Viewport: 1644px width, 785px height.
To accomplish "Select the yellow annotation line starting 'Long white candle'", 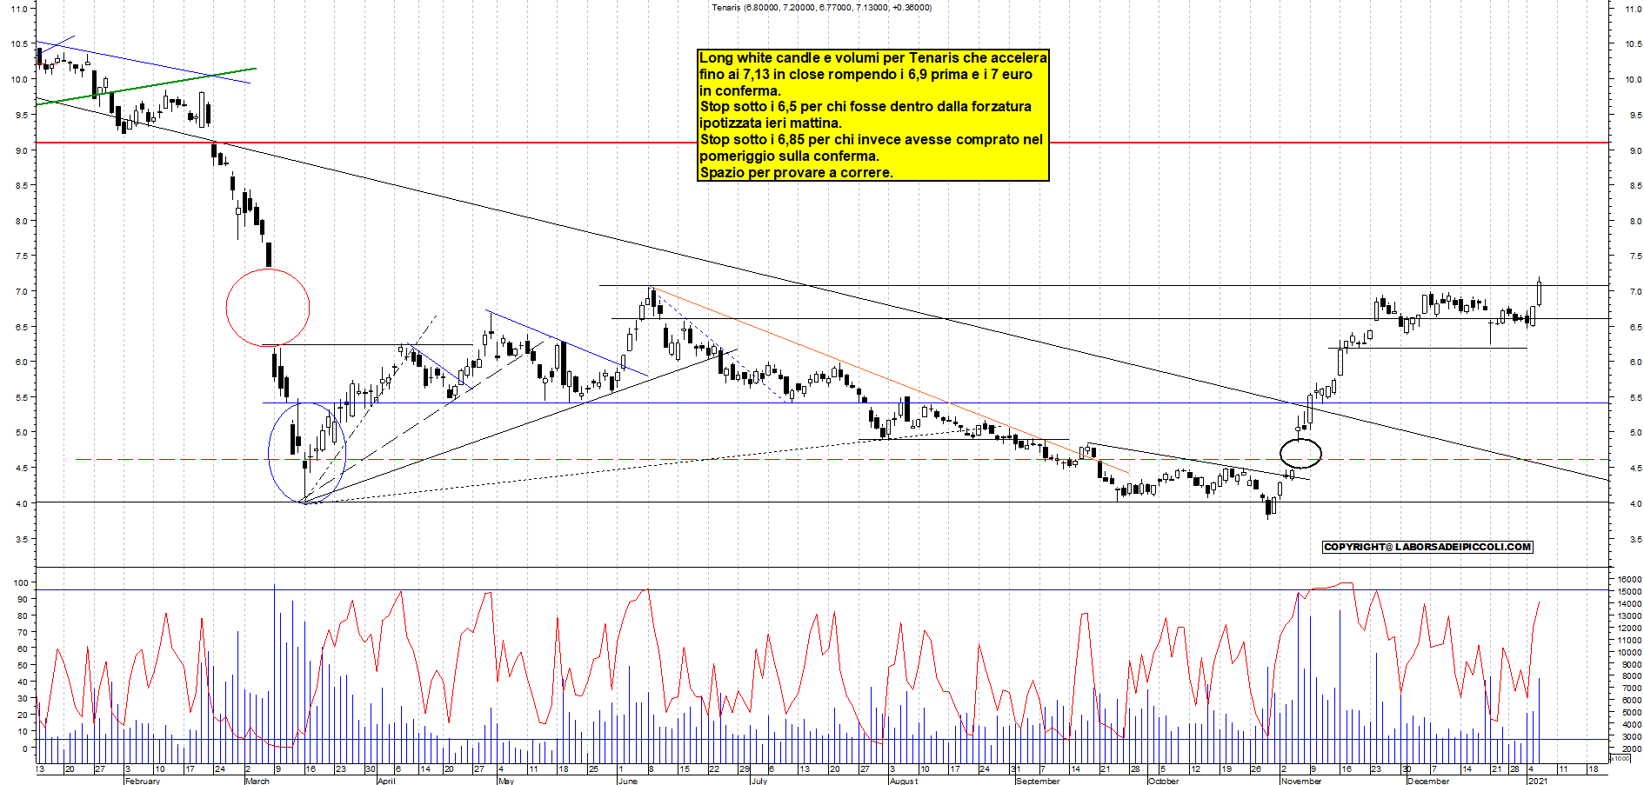I will click(873, 57).
